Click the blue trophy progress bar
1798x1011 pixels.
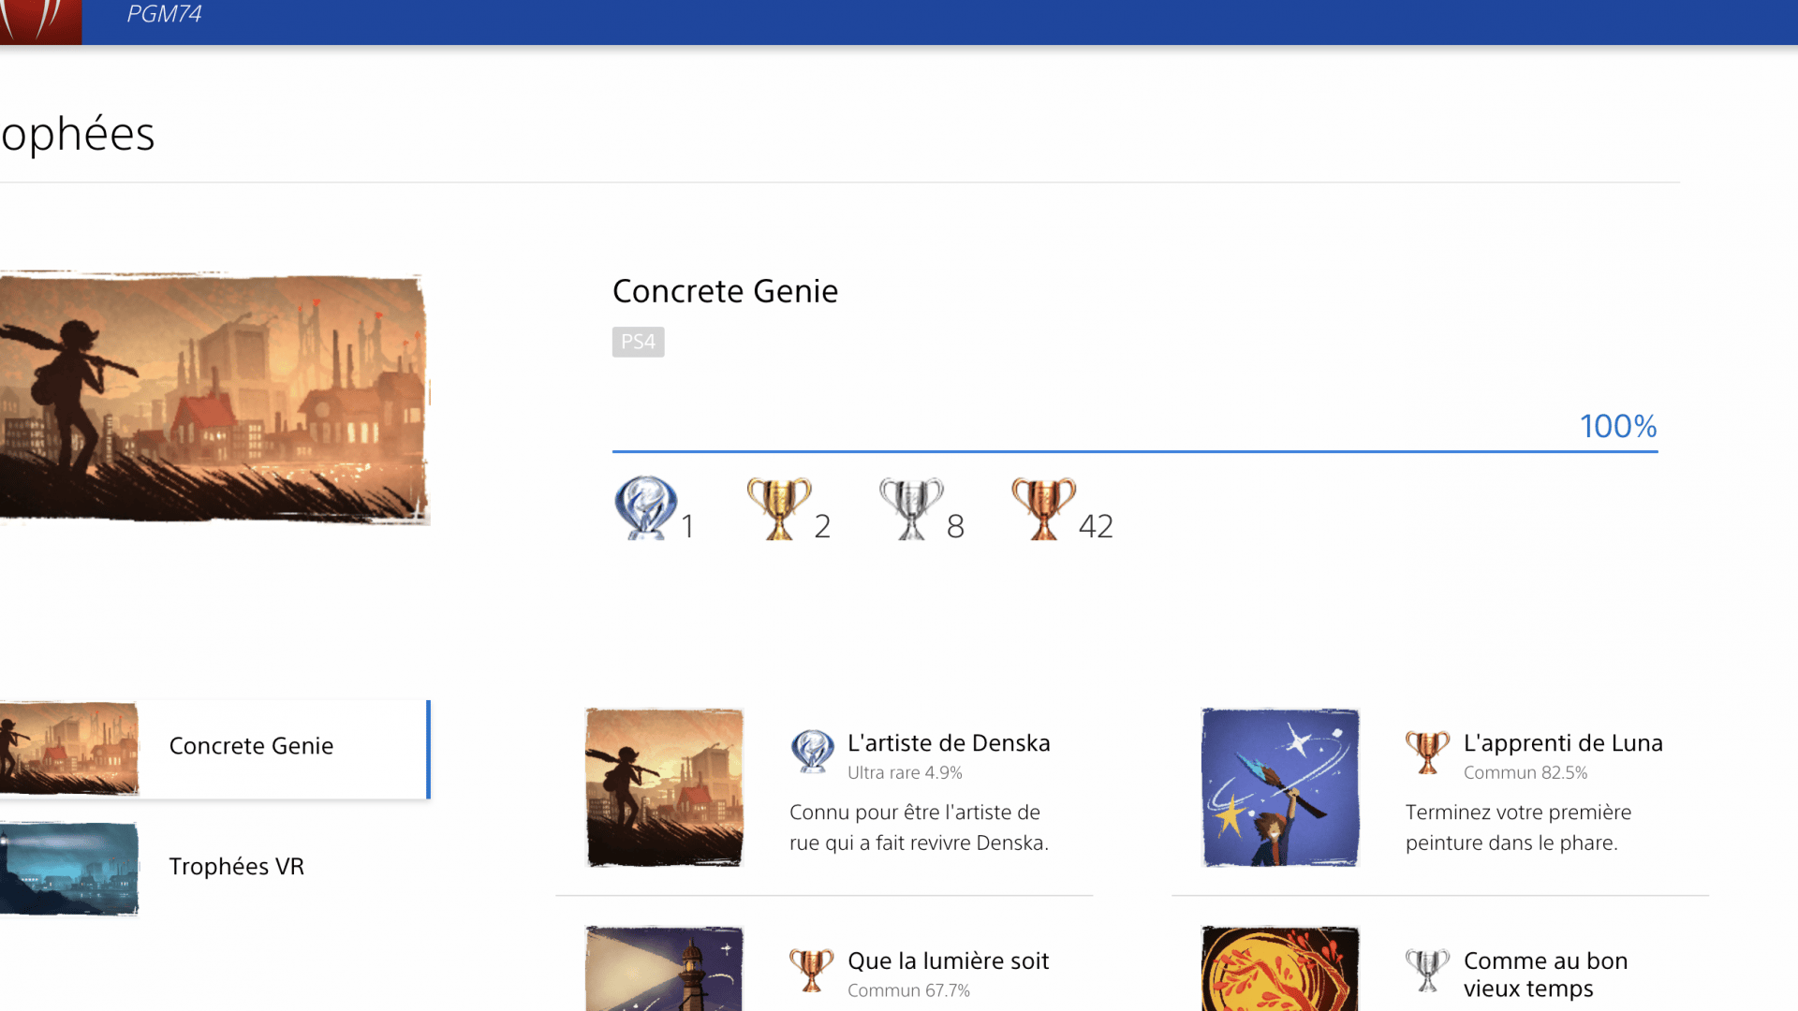coord(1135,451)
